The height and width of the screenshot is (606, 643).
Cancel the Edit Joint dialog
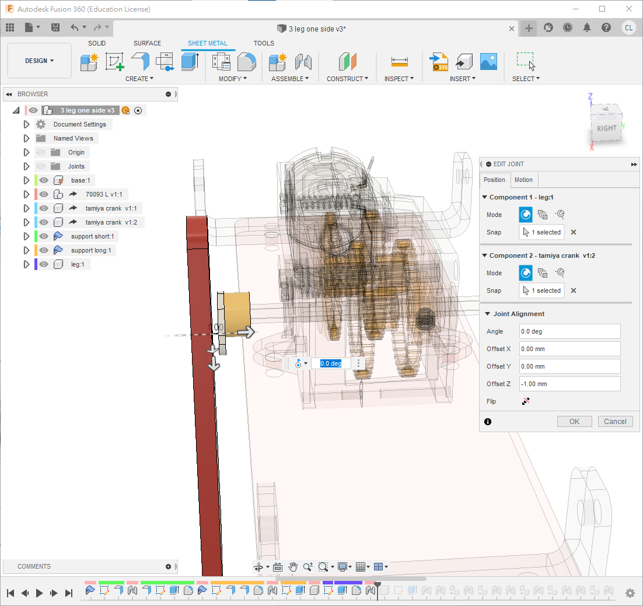pyautogui.click(x=615, y=421)
